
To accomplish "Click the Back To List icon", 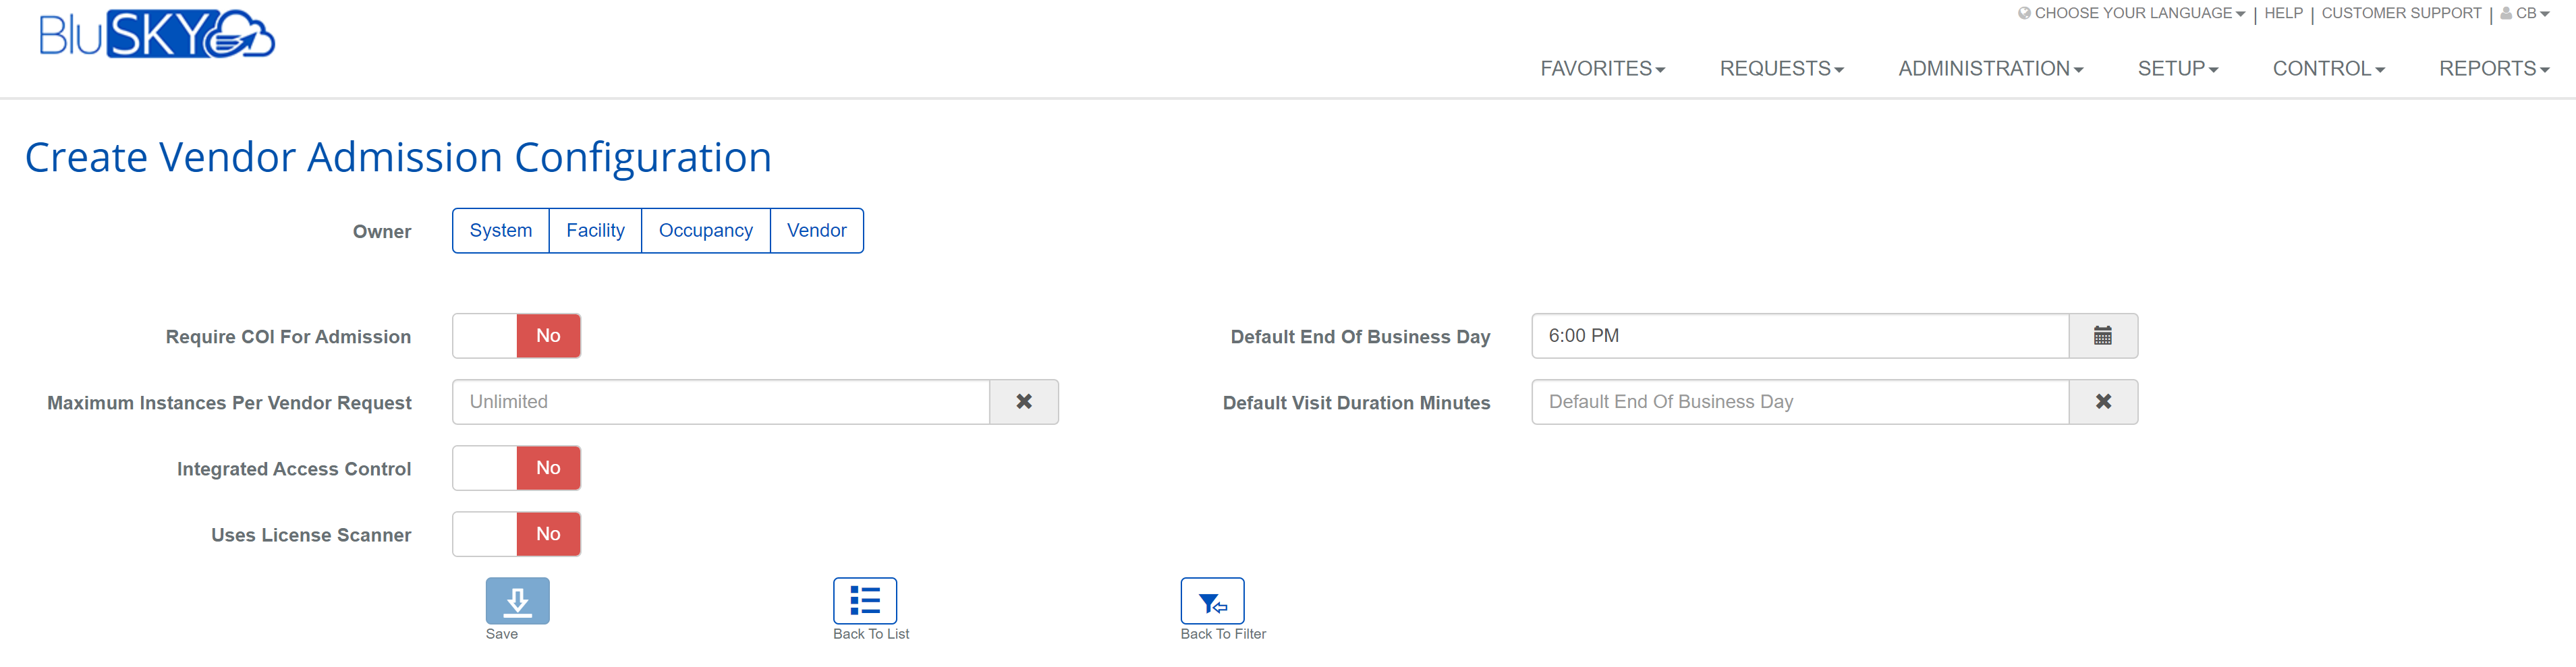I will [864, 600].
